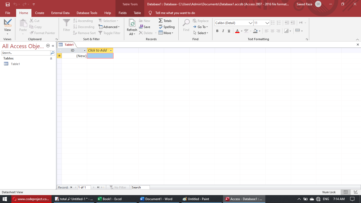
Task: Switch to Datasheet View in the status bar
Action: (345, 192)
